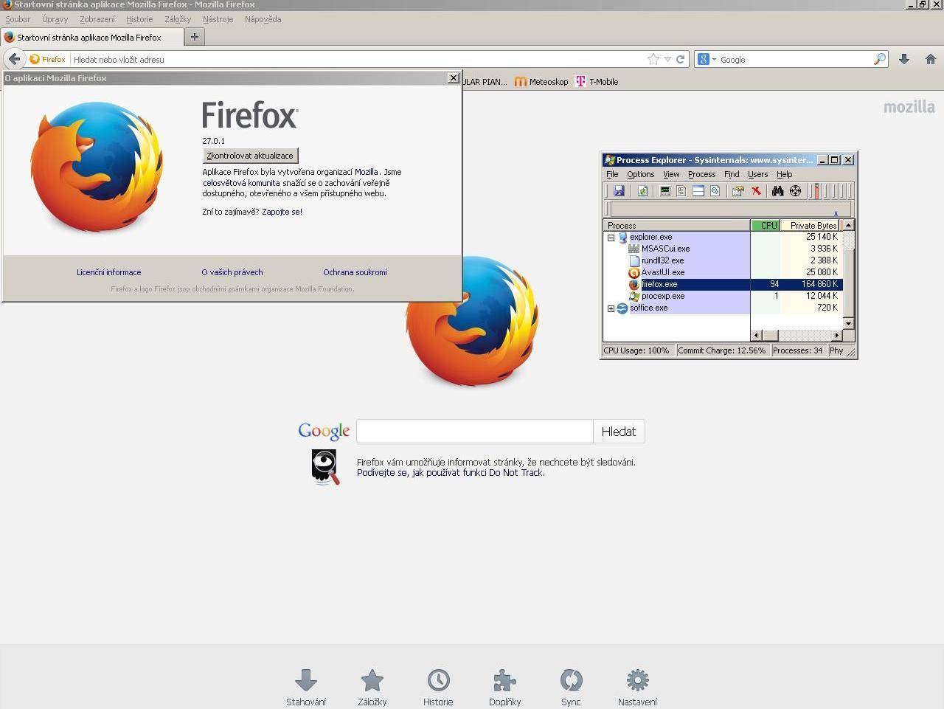
Task: Click the red CPU mini graph in toolbar
Action: [816, 191]
